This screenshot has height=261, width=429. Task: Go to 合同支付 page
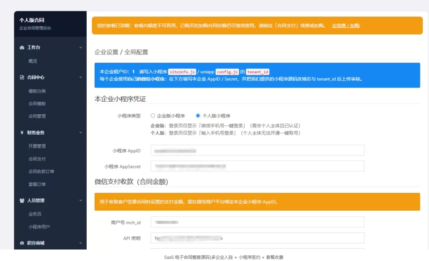37,159
